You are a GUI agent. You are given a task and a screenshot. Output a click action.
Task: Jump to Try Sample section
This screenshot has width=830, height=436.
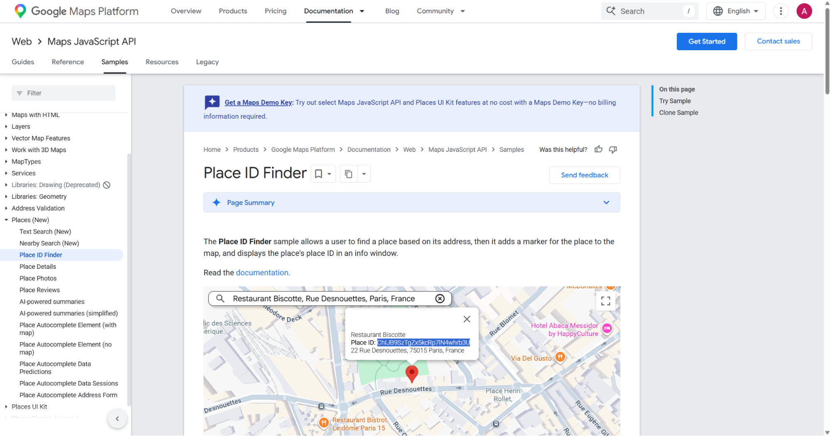tap(675, 101)
